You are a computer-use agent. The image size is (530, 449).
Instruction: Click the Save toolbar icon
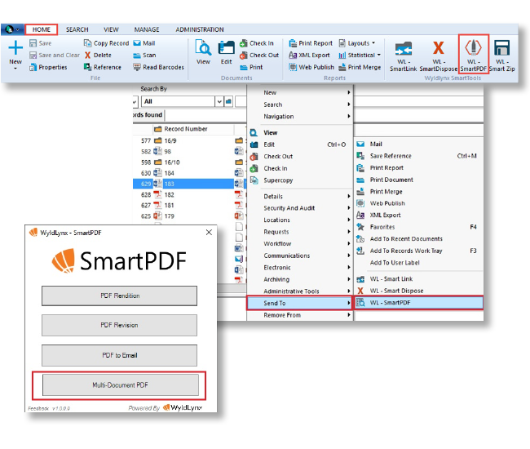tap(33, 43)
